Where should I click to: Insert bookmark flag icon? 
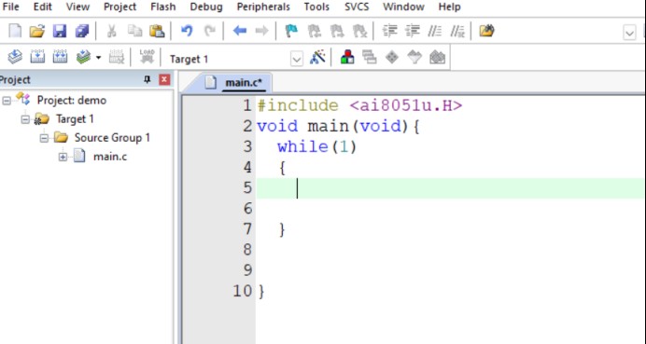pos(291,31)
